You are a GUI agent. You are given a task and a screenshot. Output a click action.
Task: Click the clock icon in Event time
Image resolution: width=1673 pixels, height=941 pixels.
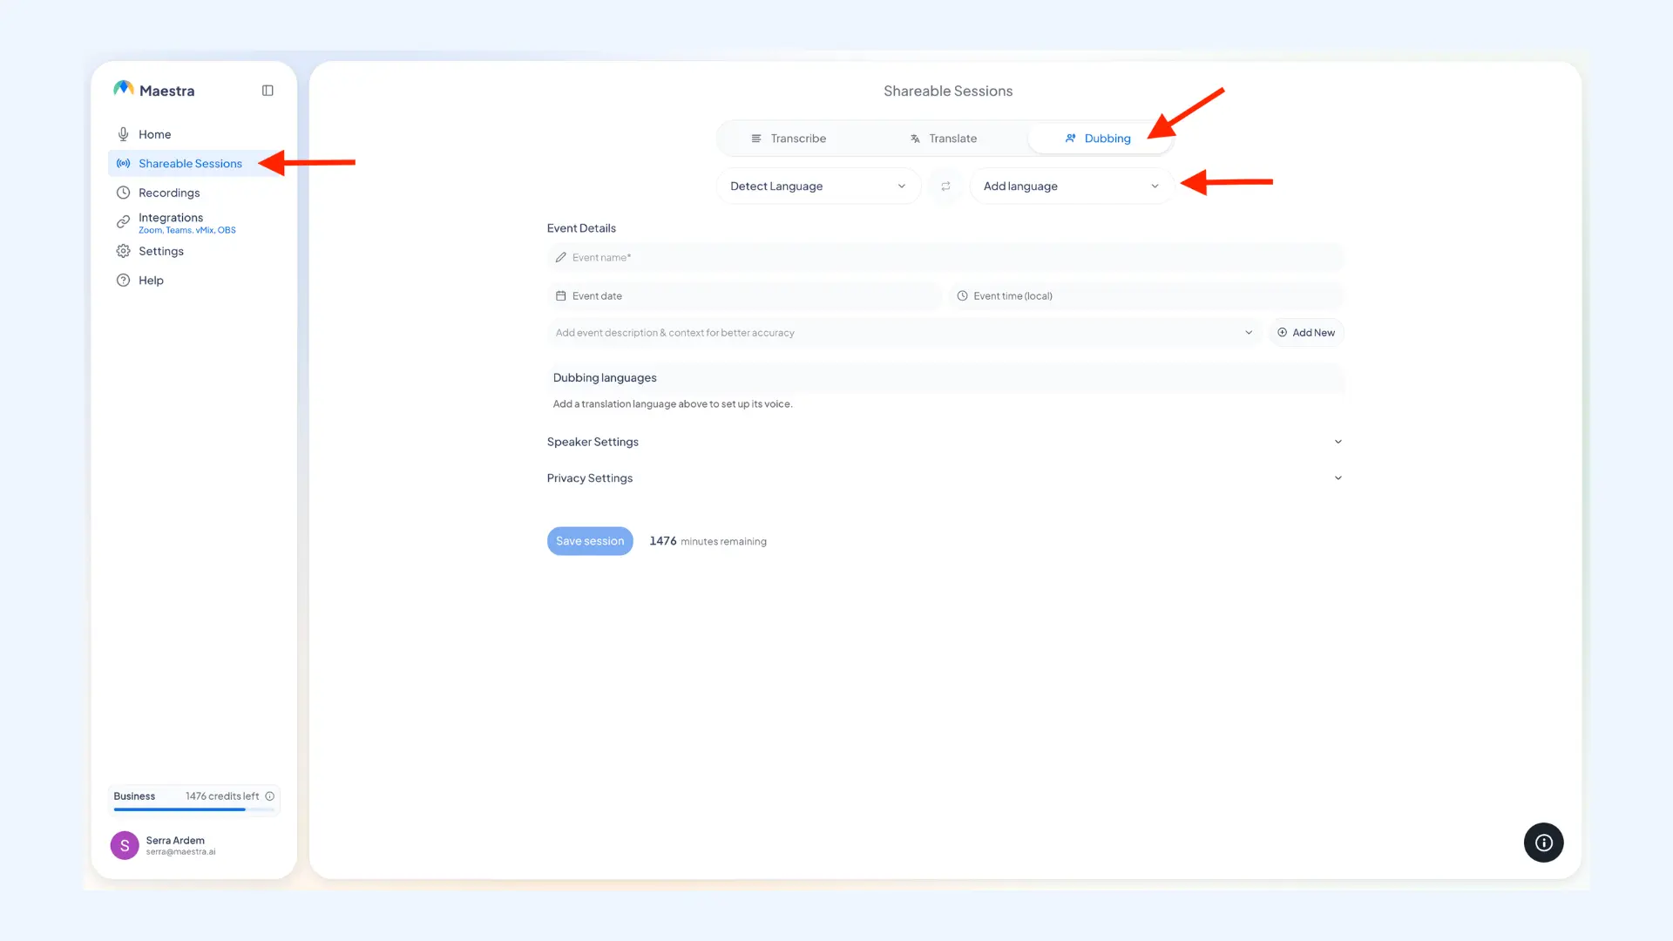[x=962, y=296]
